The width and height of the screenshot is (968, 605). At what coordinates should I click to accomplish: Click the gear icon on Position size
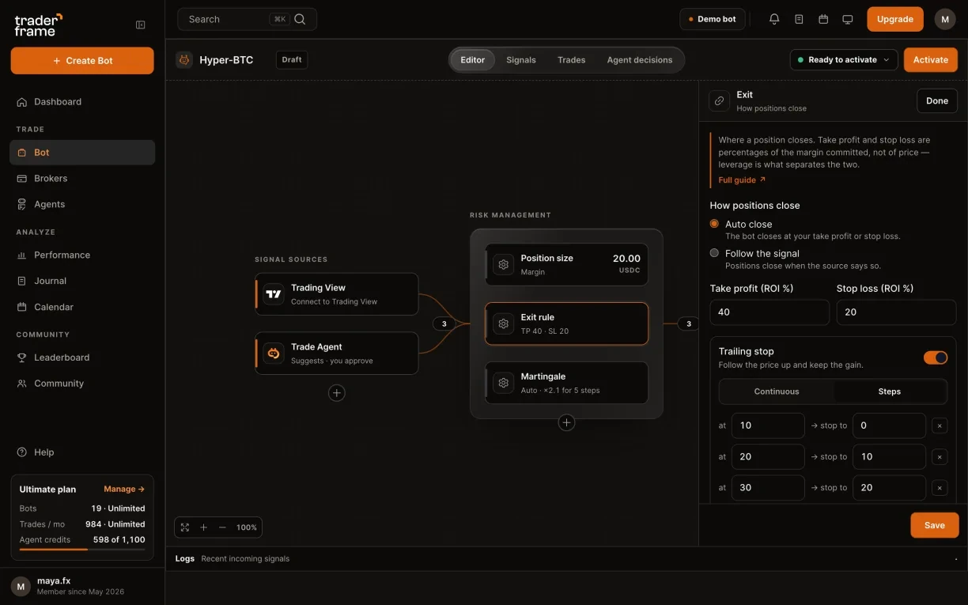click(x=504, y=264)
